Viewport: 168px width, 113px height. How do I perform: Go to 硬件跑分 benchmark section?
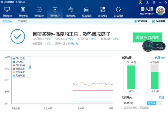point(39,12)
